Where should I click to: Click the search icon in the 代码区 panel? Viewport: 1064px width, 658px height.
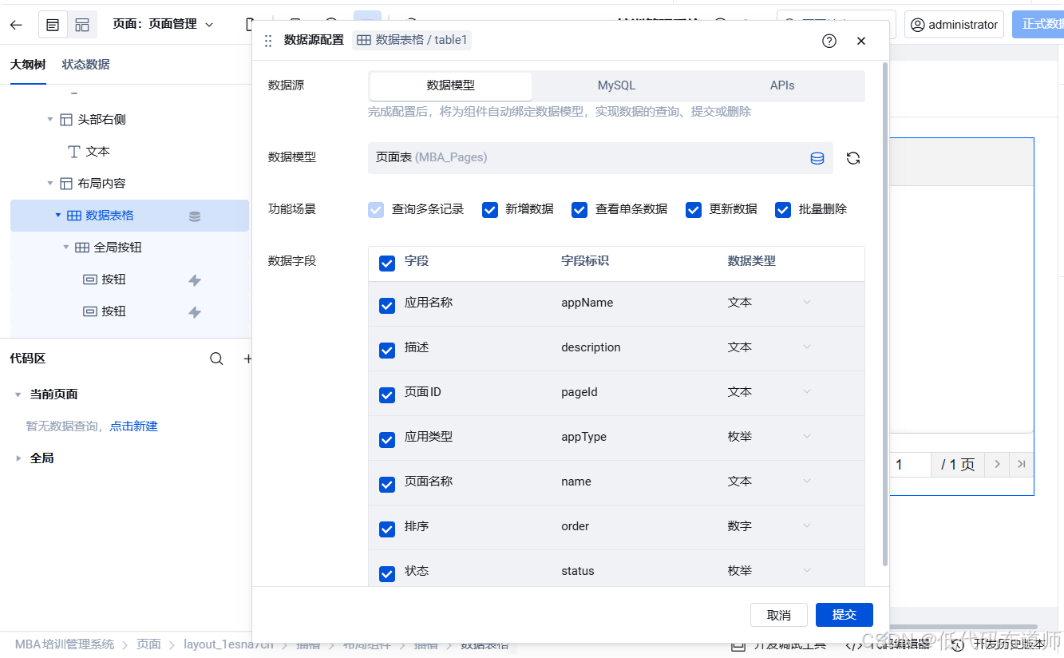tap(216, 359)
